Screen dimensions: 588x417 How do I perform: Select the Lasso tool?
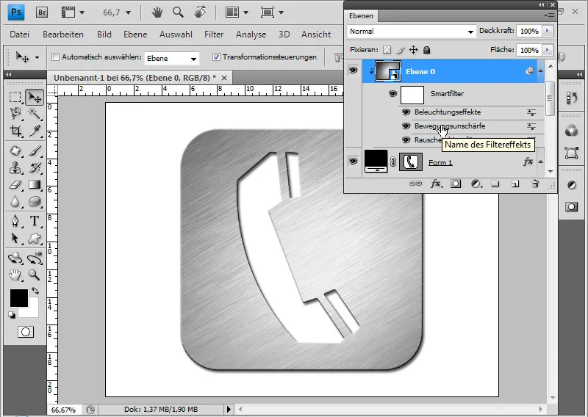tap(15, 113)
